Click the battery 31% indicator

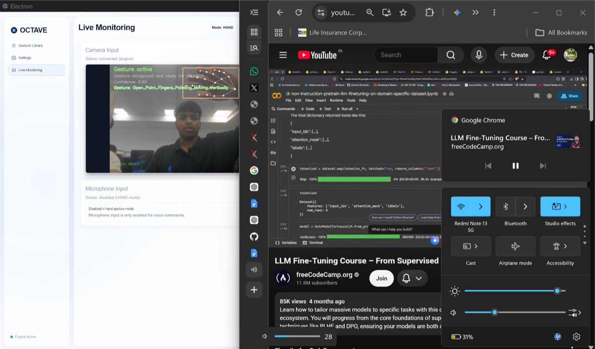[462, 337]
